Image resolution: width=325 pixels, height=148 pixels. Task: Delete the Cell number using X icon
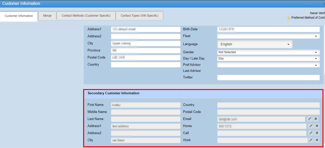[317, 133]
